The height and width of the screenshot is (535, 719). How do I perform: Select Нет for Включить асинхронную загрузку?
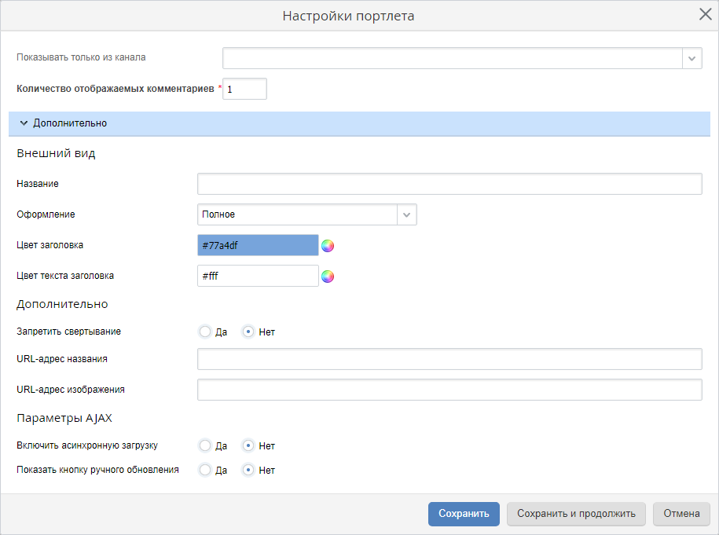click(248, 445)
